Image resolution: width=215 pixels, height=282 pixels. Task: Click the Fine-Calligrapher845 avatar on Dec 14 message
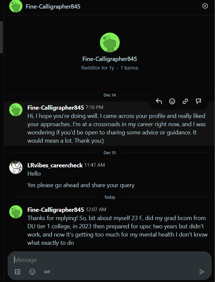click(x=15, y=110)
